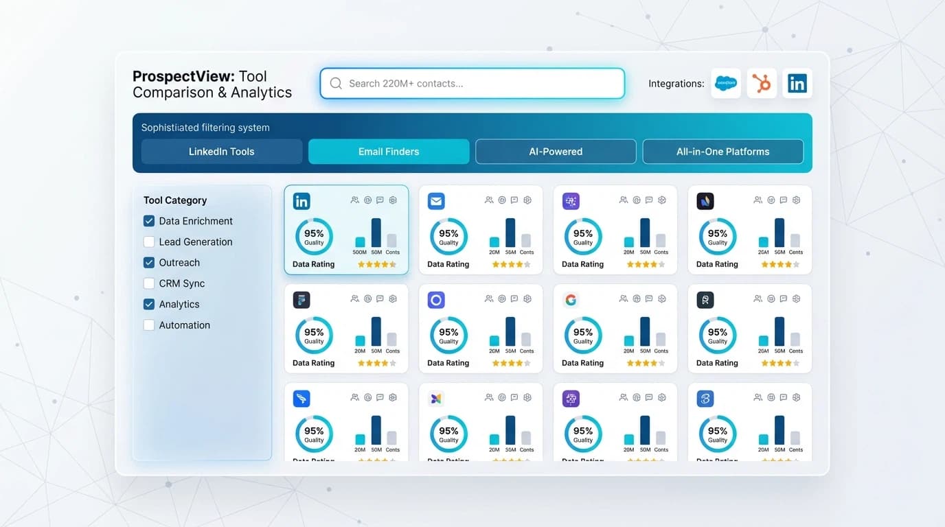Click the 95% quality ring on the first card

tap(314, 235)
